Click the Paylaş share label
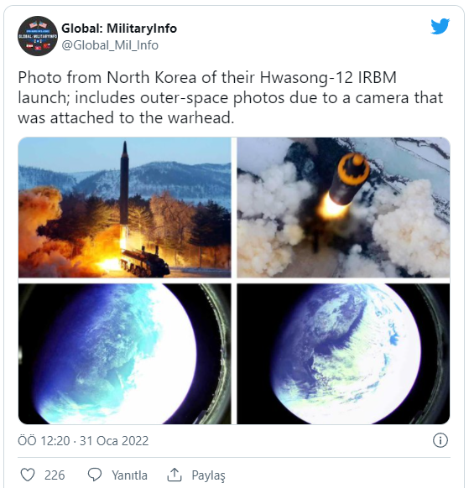The width and height of the screenshot is (469, 488). tap(208, 475)
